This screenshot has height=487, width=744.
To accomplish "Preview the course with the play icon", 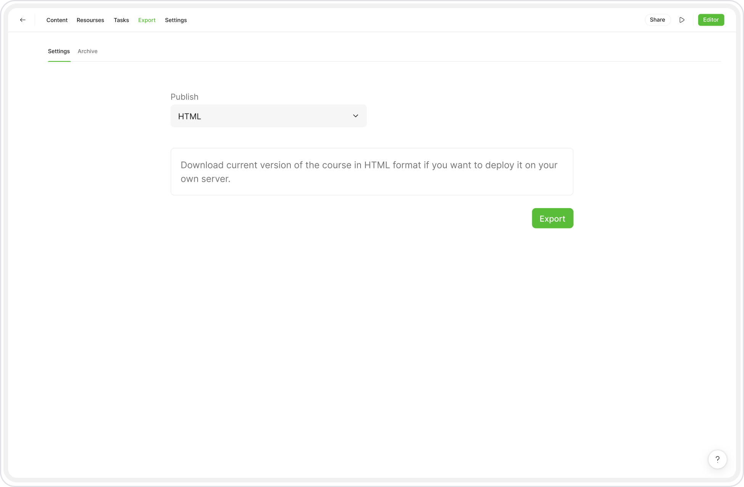I will pos(682,20).
